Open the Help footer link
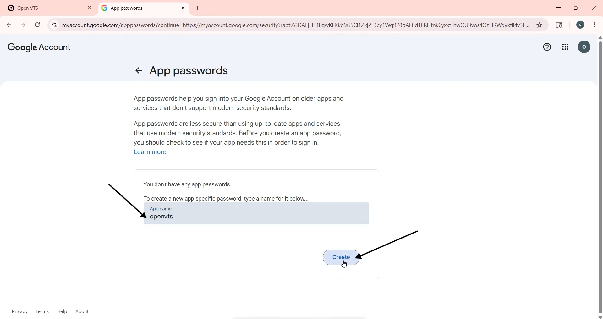Screen dimensions: 603x319 tap(62, 311)
